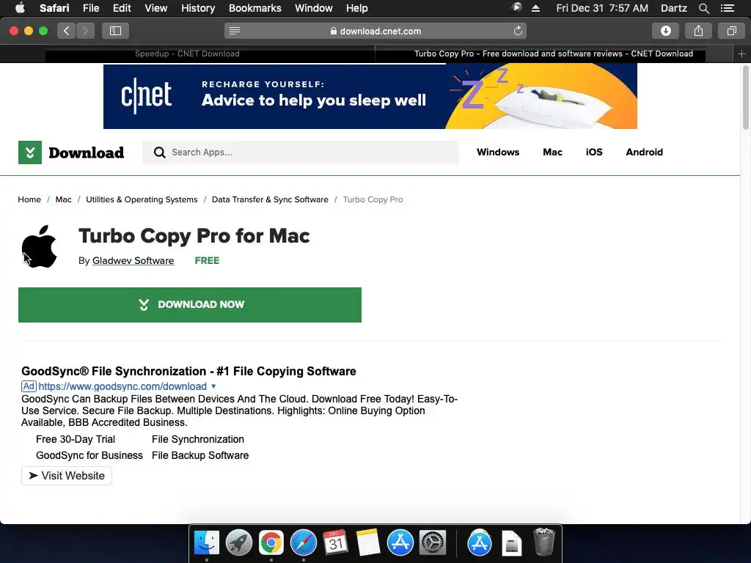
Task: Open the Applications folder in the Dock
Action: (480, 543)
